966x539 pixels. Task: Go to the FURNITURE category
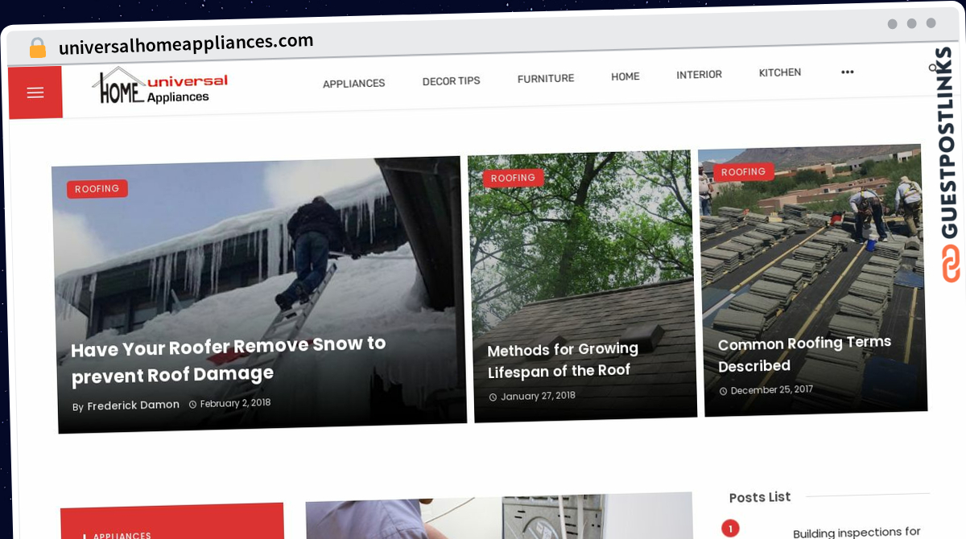pos(546,78)
